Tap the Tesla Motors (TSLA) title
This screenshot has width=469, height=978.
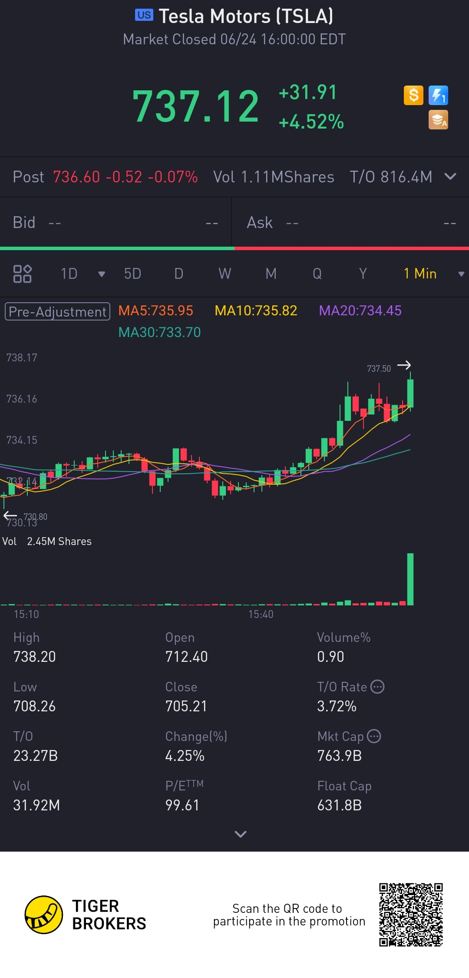pyautogui.click(x=246, y=16)
